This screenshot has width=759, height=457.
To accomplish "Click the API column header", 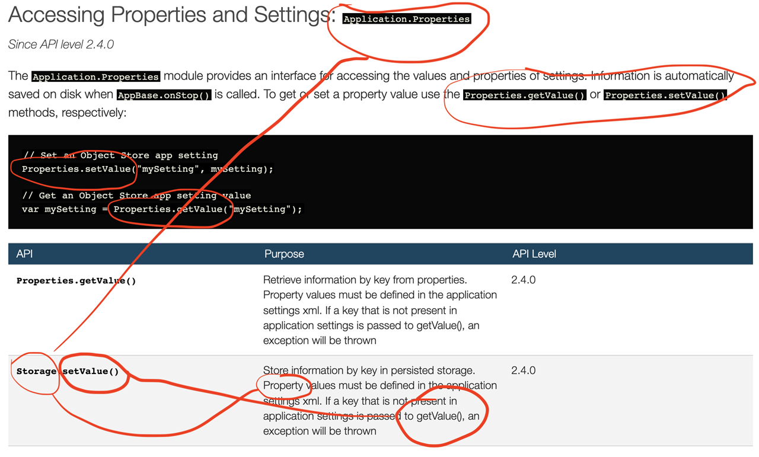I will click(24, 254).
